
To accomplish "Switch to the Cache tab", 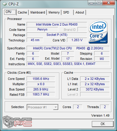I will point(22,12).
